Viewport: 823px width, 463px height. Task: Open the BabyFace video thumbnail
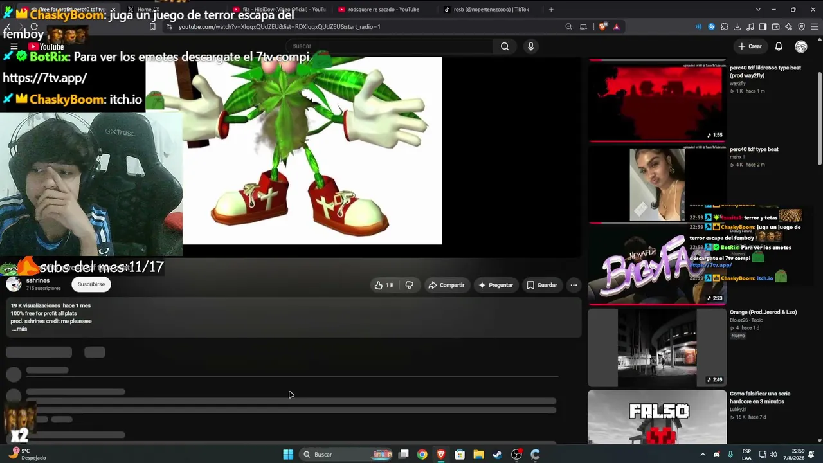tap(656, 266)
